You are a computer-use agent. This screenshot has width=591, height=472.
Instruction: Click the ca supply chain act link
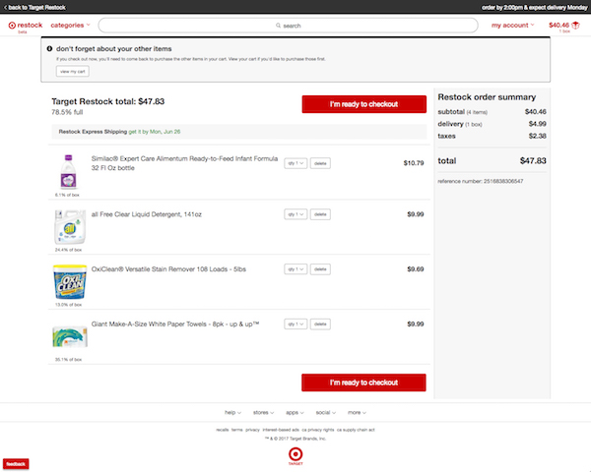tap(356, 430)
